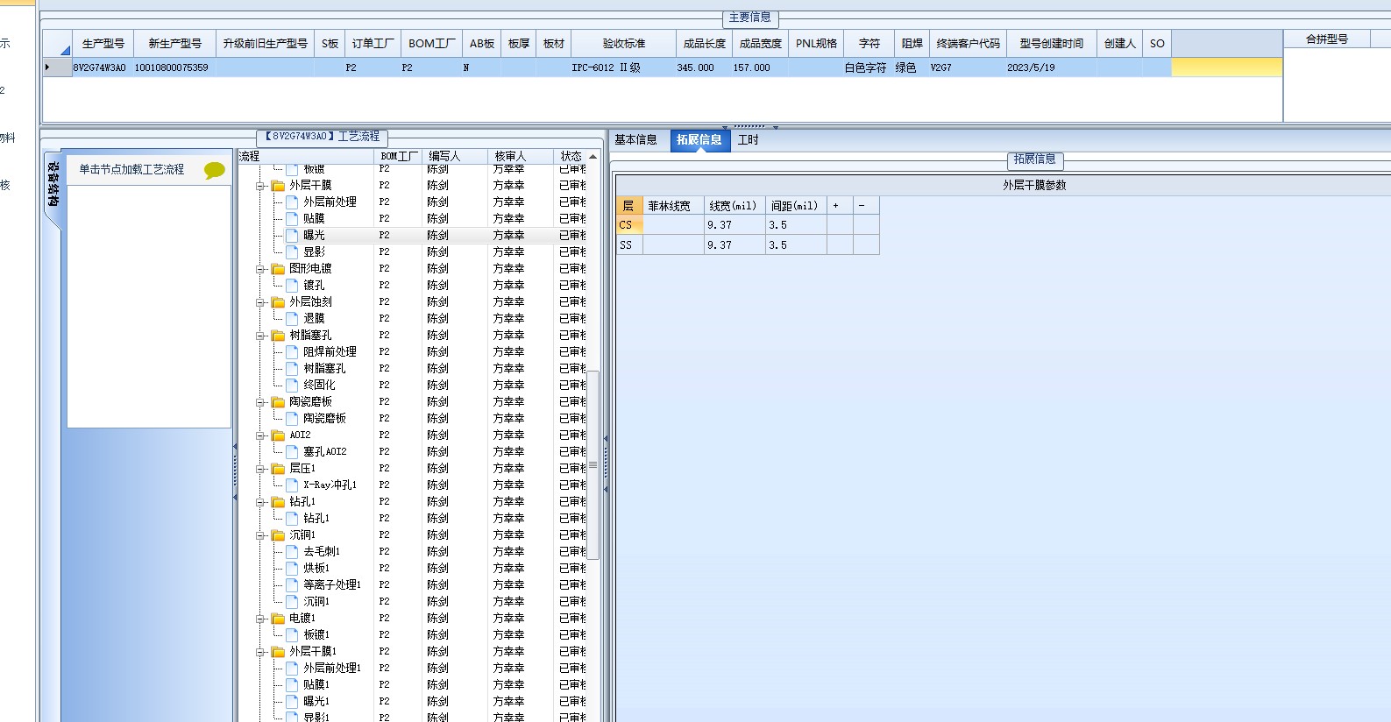1391x722 pixels.
Task: Click the 外层蚀刻 folder icon
Action: 279,302
